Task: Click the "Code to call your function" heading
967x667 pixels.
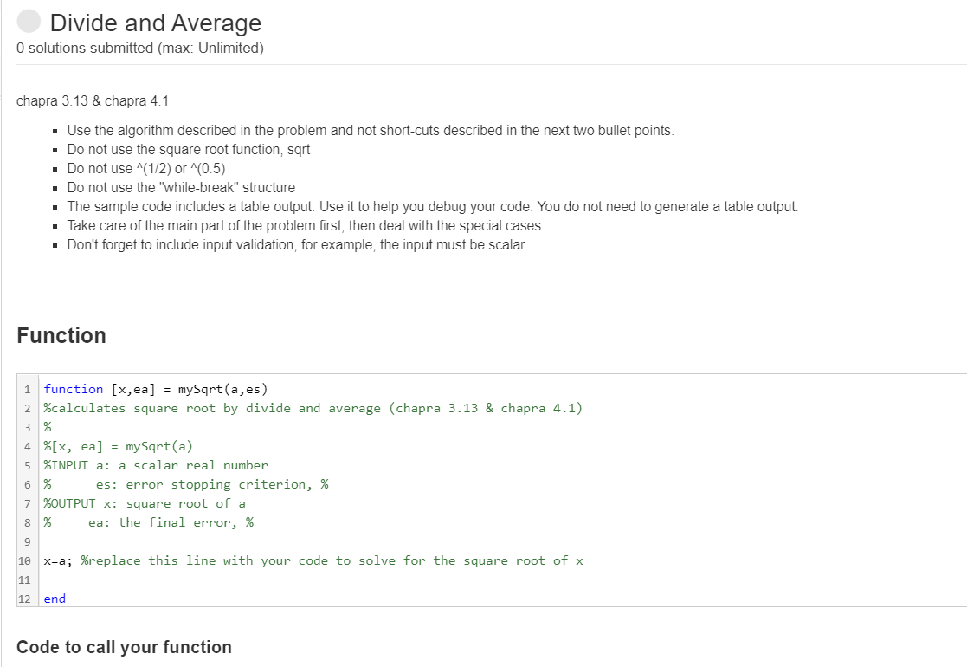Action: point(124,646)
